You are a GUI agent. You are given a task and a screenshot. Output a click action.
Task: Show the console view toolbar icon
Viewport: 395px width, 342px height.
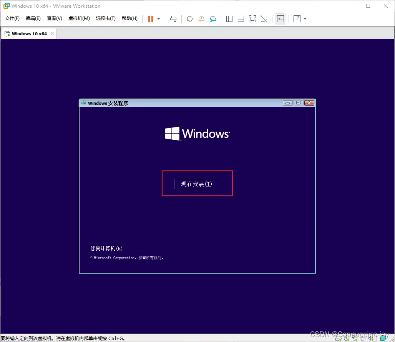[x=280, y=19]
